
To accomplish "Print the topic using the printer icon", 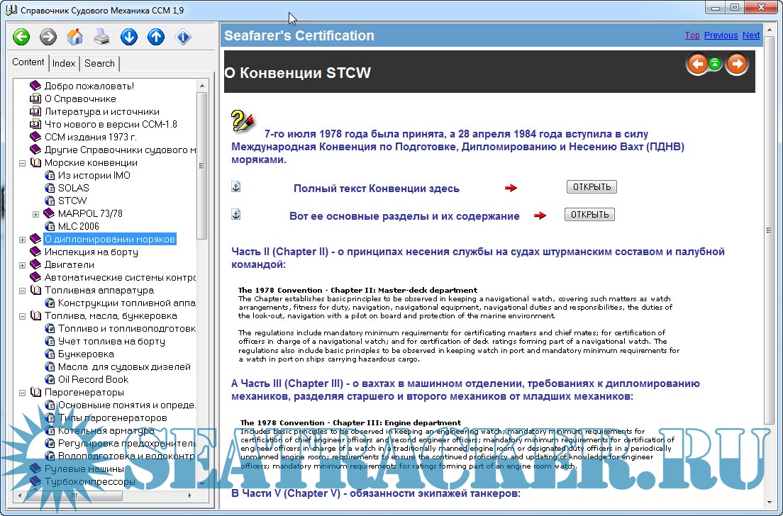I will pos(102,37).
